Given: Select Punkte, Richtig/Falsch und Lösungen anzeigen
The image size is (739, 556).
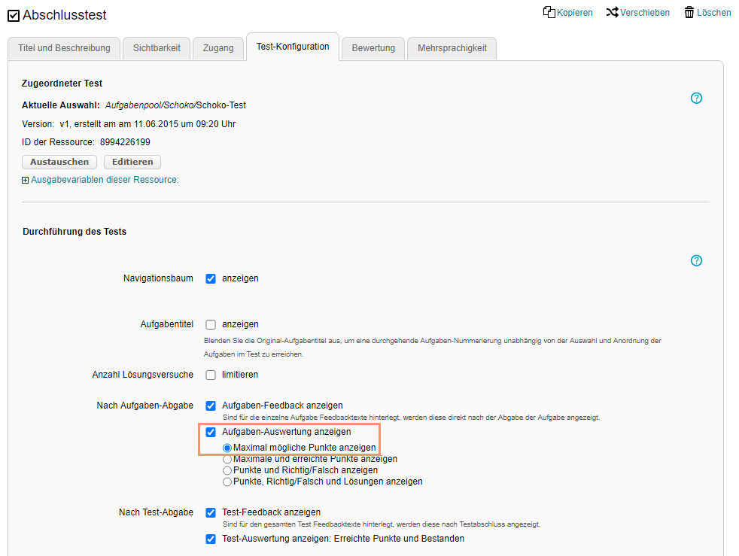Looking at the screenshot, I should point(227,482).
